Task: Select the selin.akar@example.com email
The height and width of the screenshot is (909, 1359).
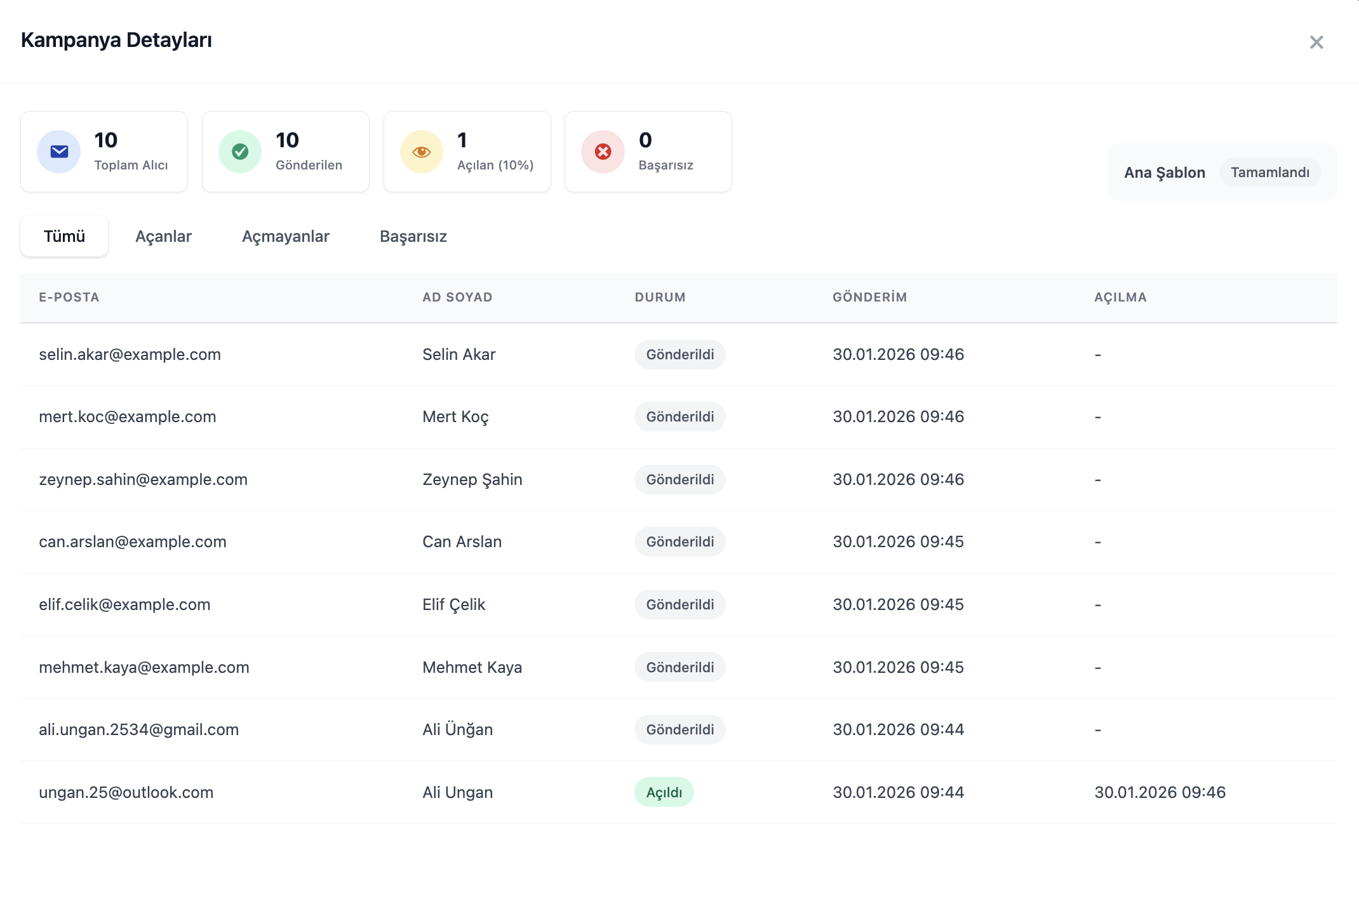Action: 130,354
